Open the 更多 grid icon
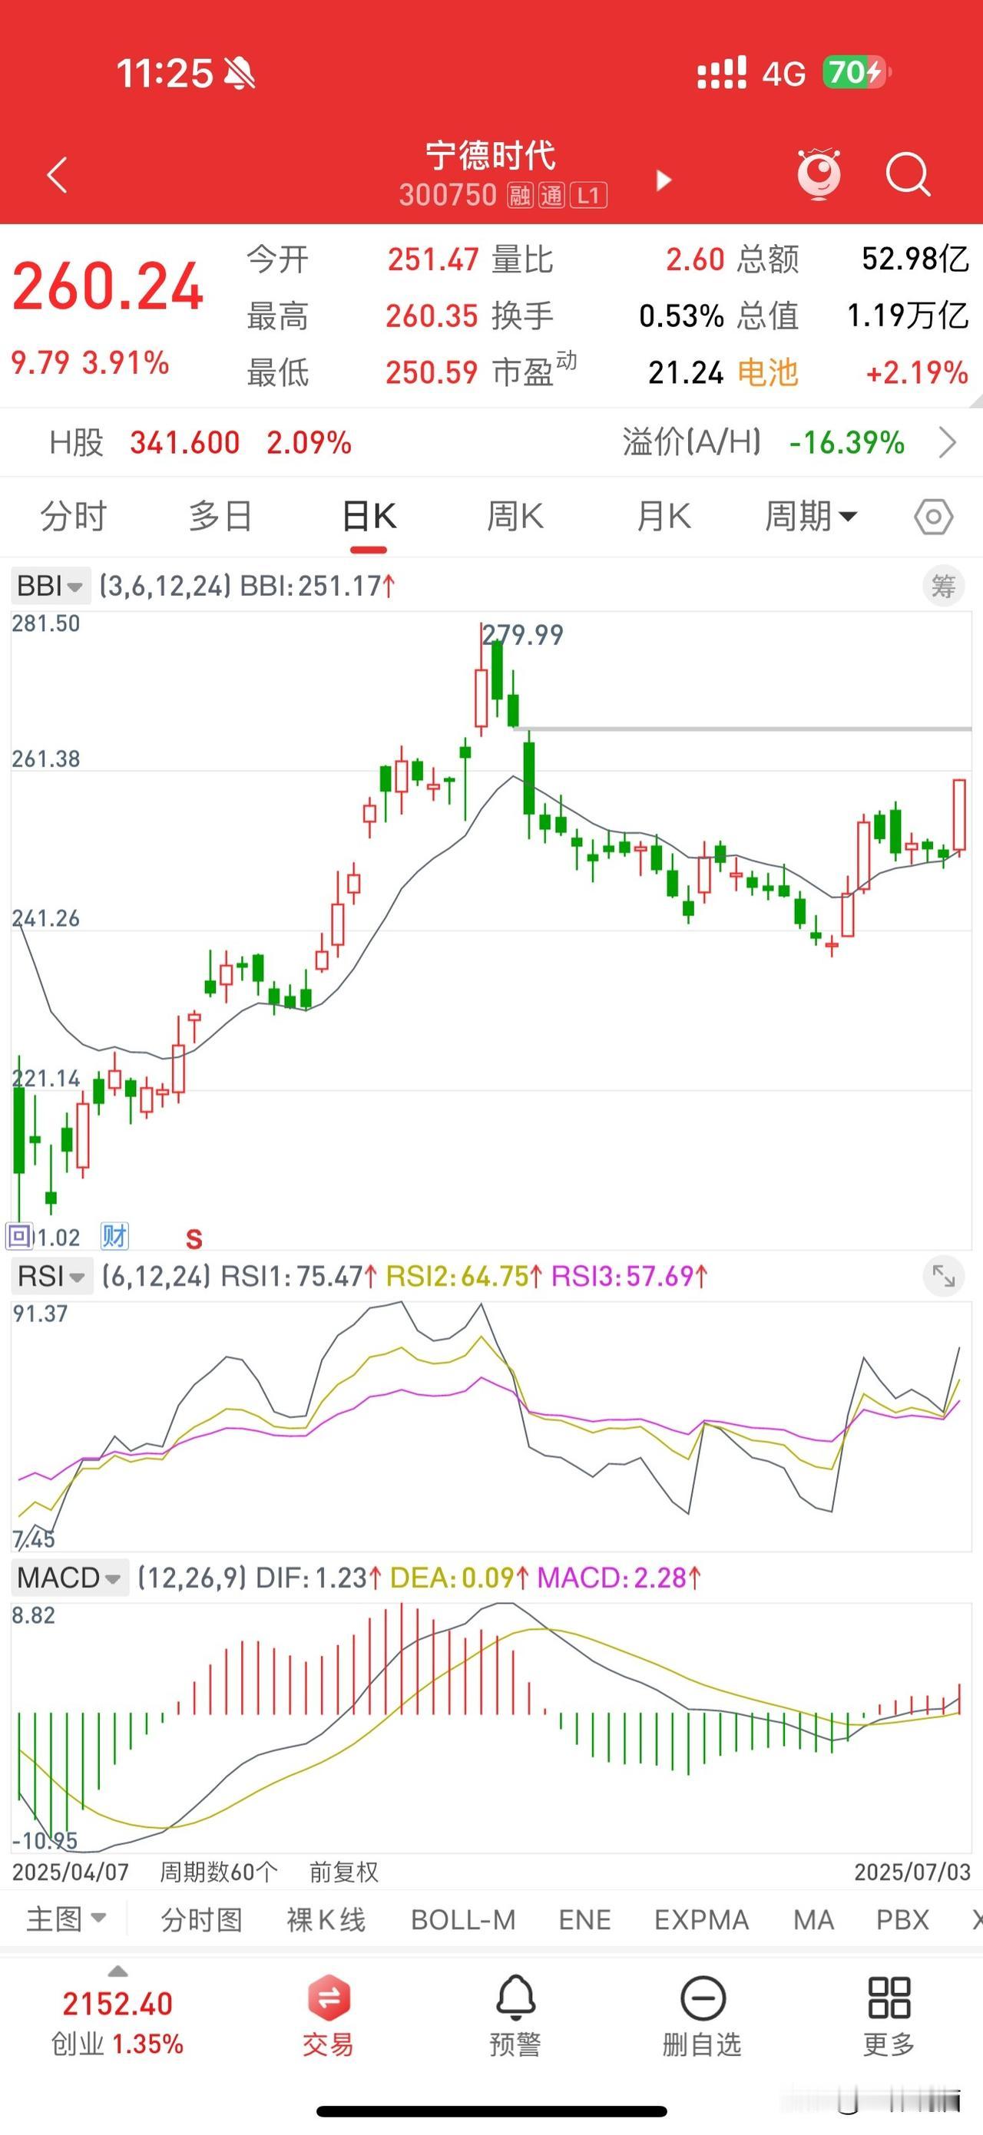 click(889, 2018)
